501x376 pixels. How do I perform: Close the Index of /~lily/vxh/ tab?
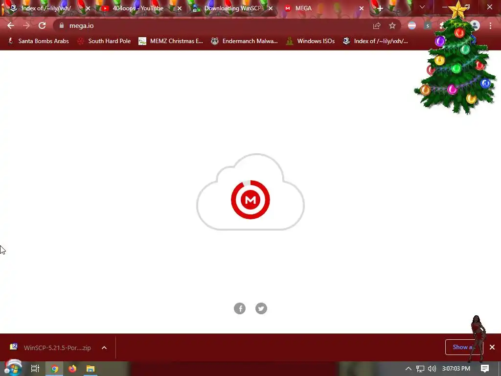pyautogui.click(x=88, y=9)
